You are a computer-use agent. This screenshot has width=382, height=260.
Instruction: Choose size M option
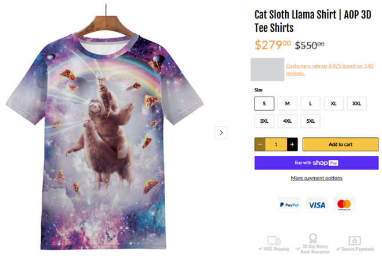tap(287, 104)
